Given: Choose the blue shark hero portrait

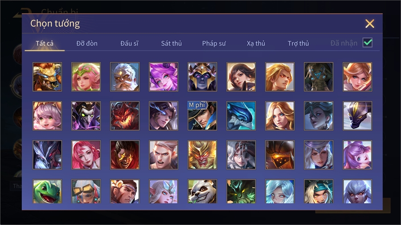Looking at the screenshot, I should (241, 116).
